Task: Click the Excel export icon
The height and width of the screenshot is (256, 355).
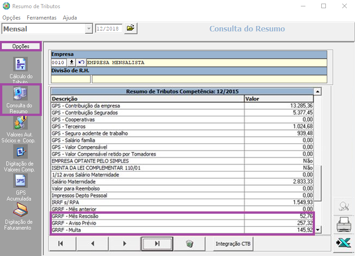Action: (344, 243)
